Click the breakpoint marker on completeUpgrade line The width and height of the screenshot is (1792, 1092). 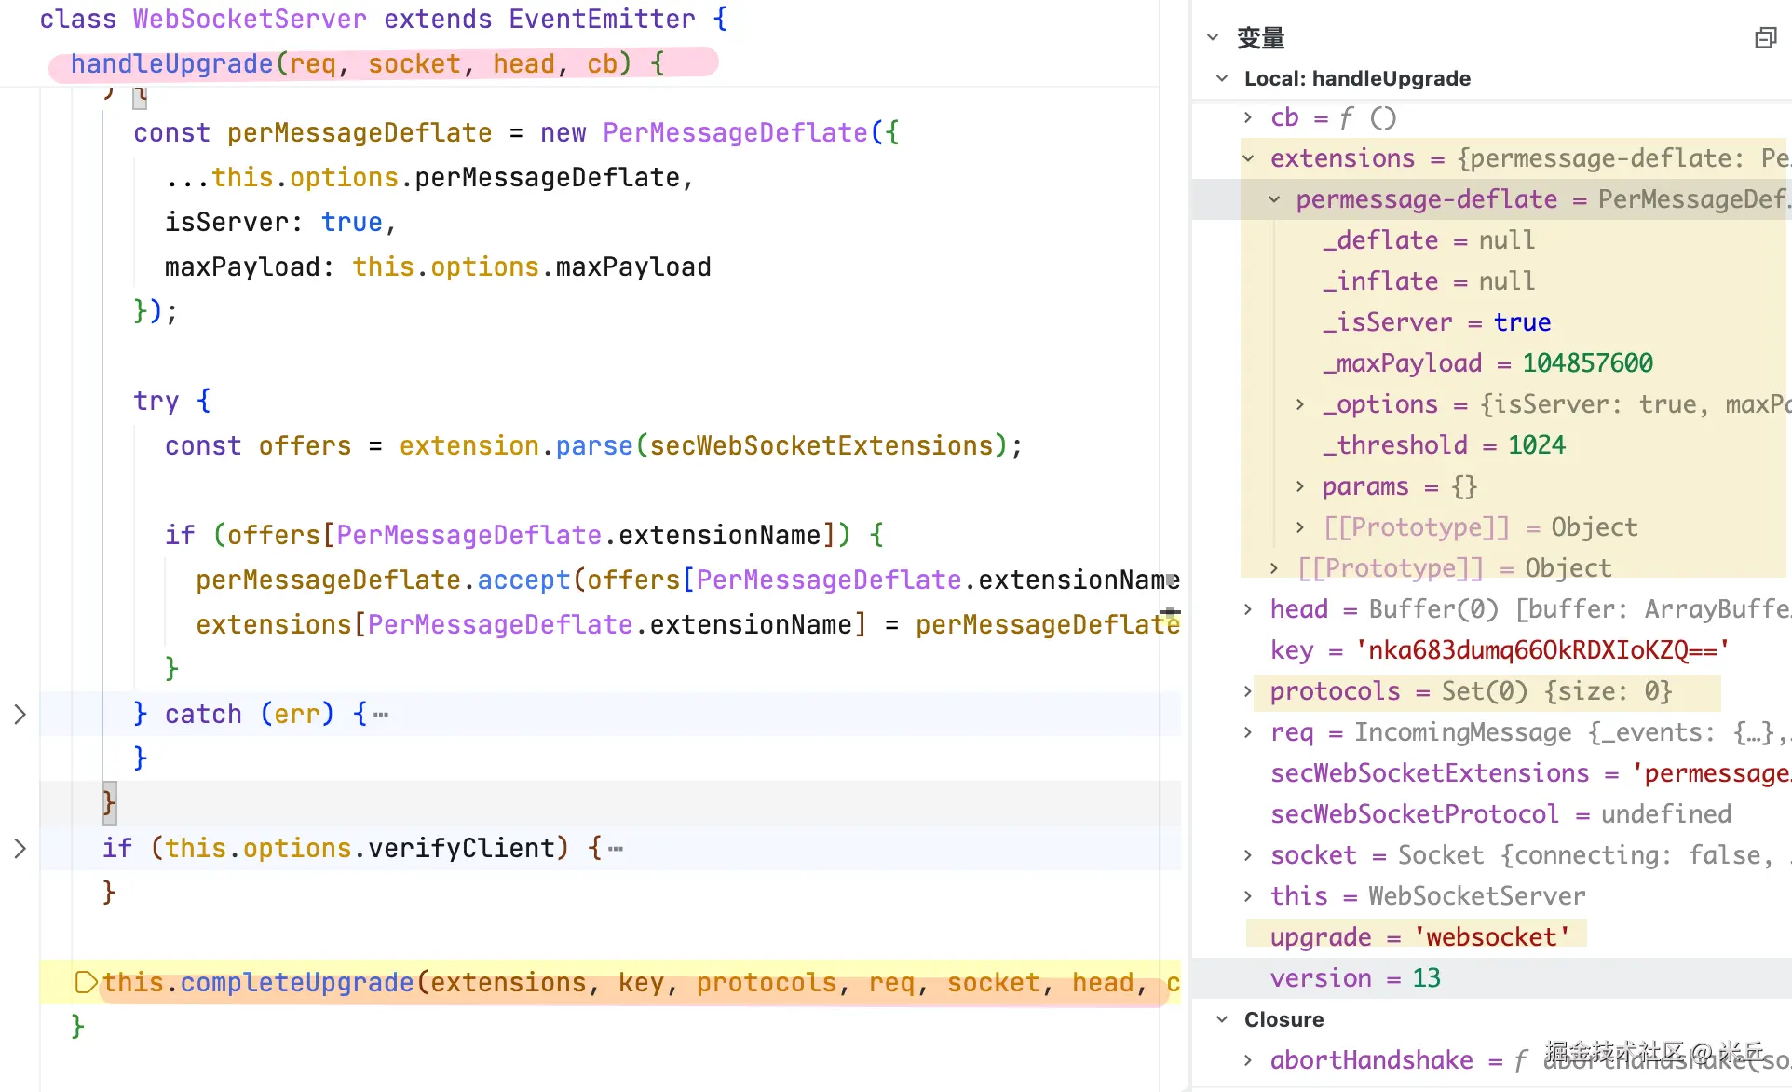tap(86, 982)
